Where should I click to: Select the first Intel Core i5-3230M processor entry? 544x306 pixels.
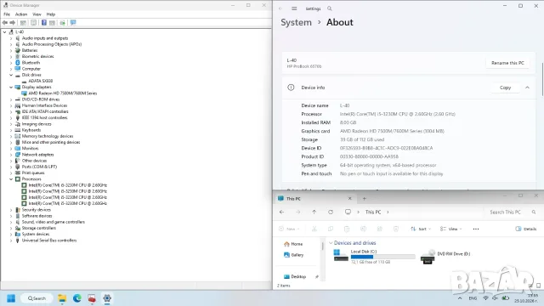pyautogui.click(x=68, y=185)
